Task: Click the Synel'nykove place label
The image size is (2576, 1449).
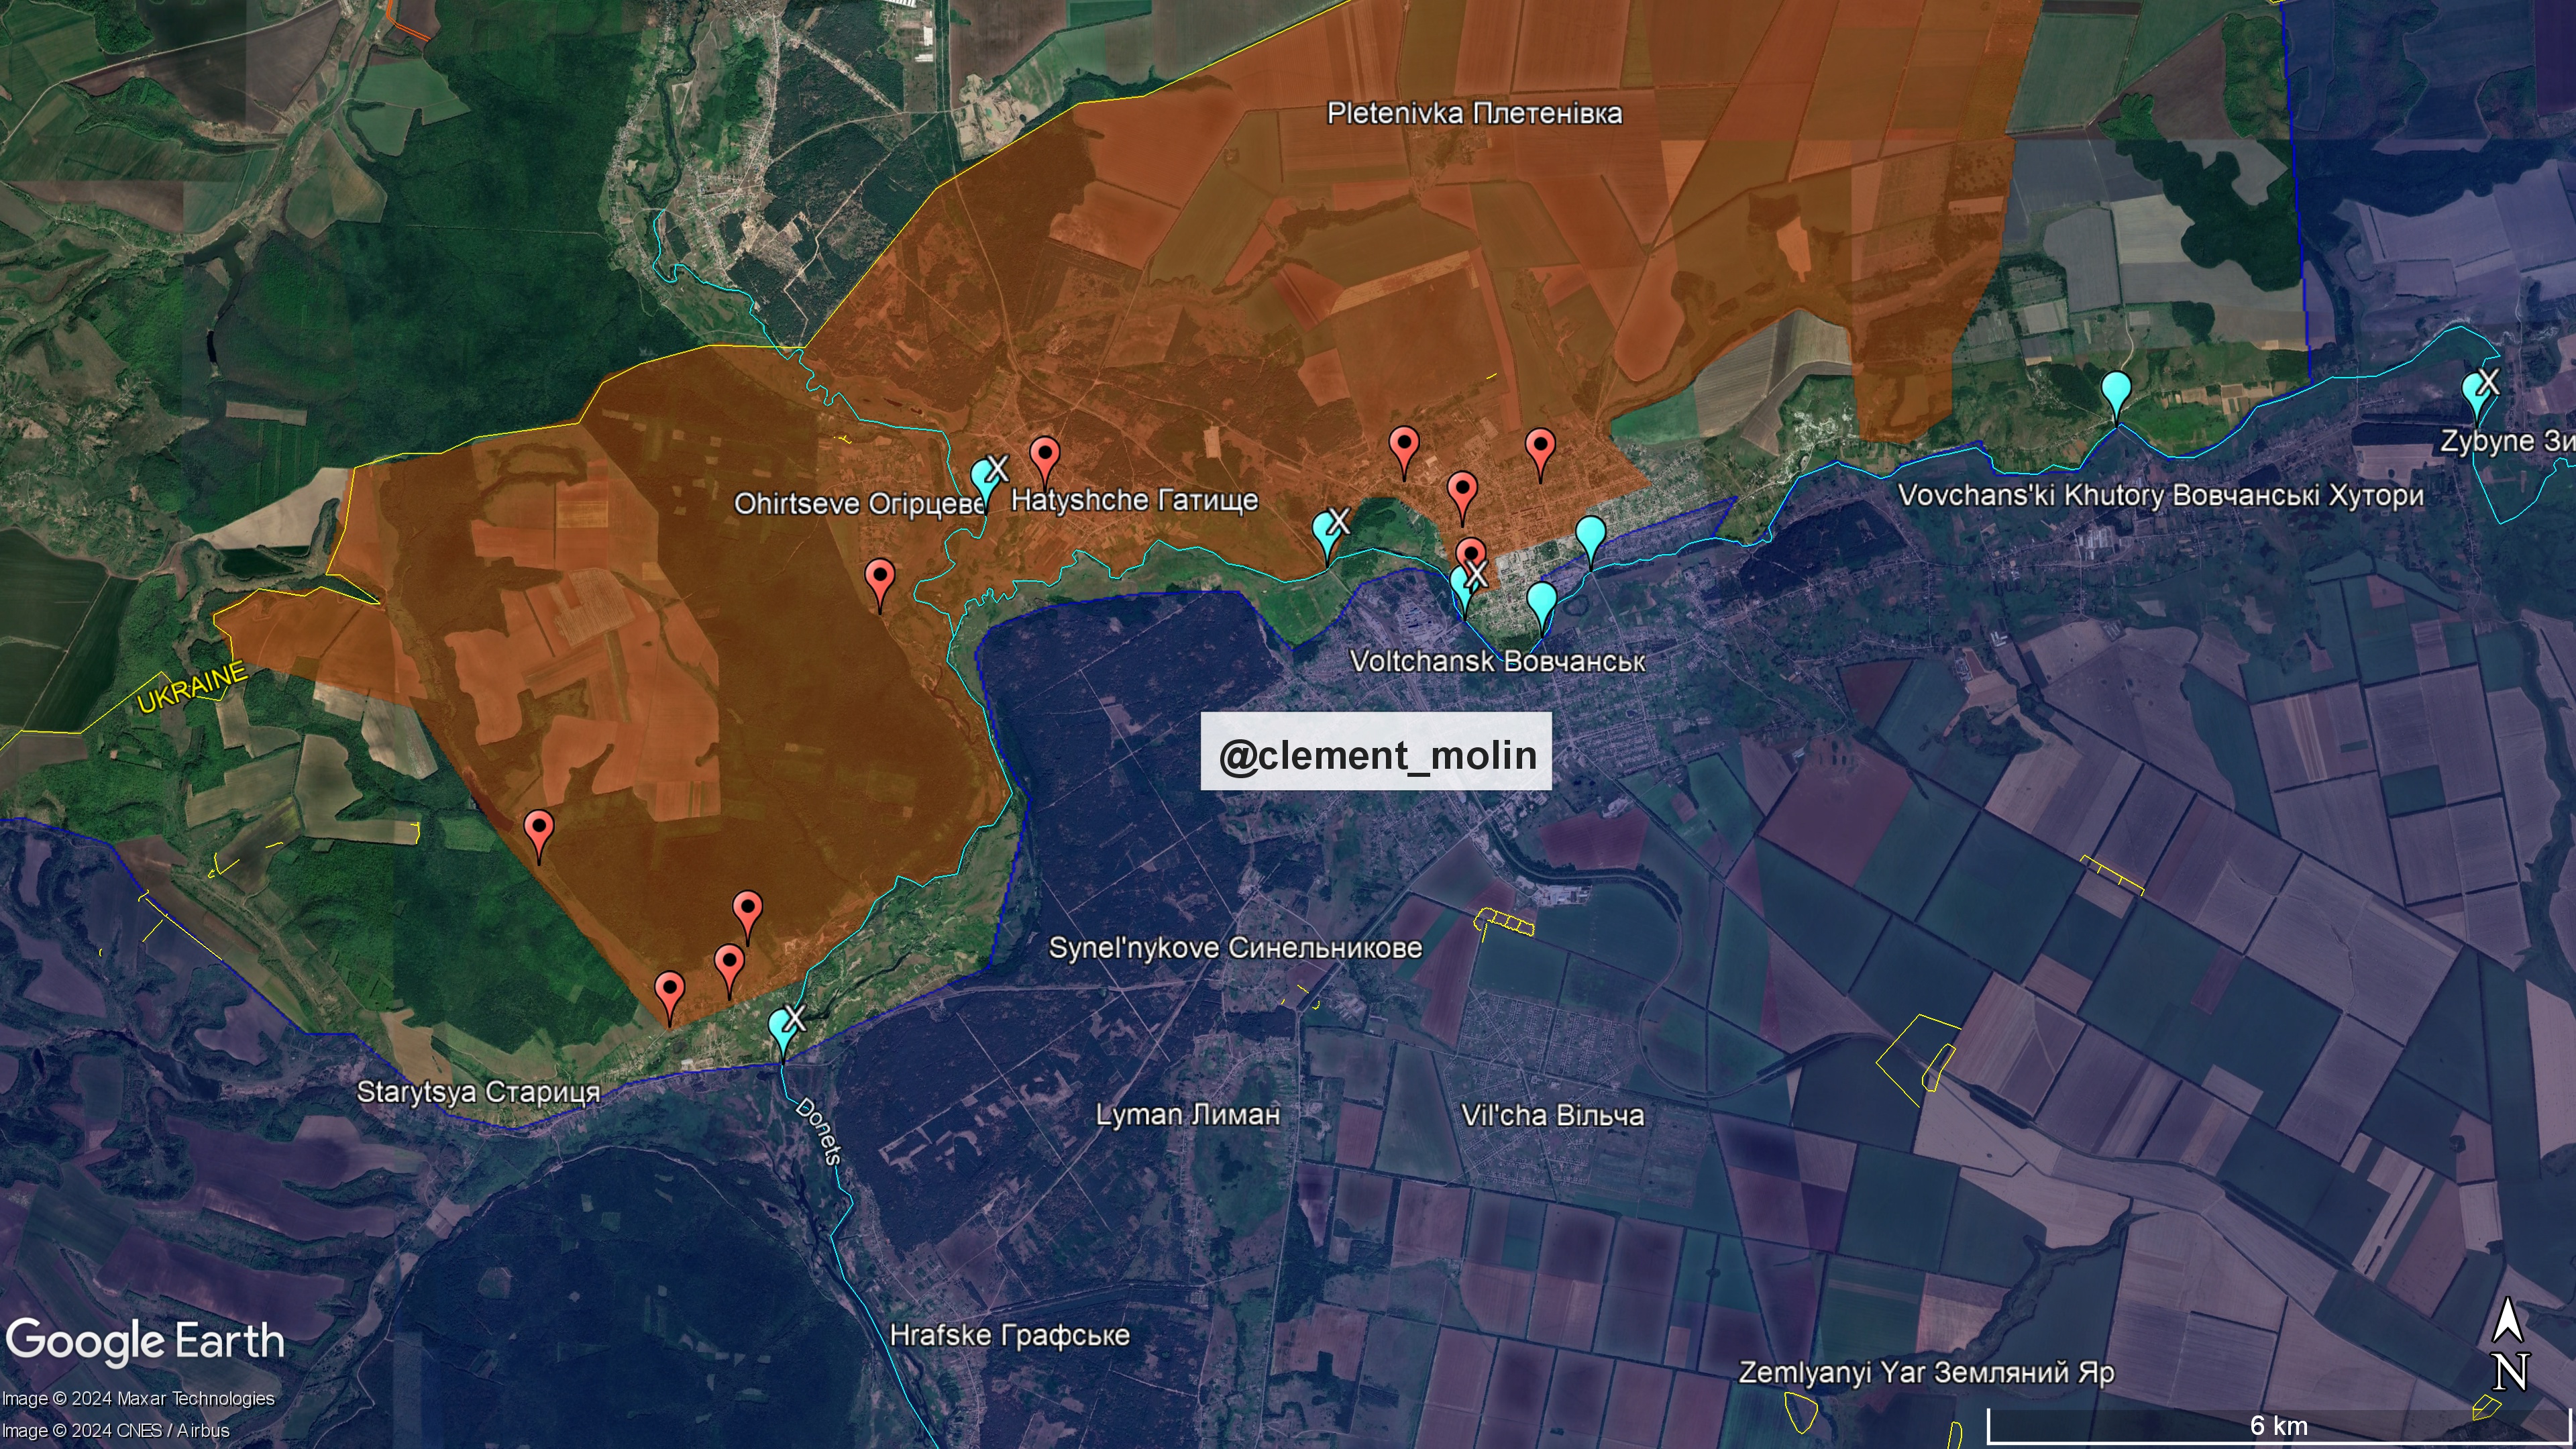Action: click(x=1235, y=947)
